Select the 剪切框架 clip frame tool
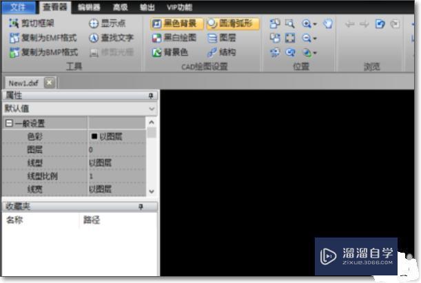 pyautogui.click(x=32, y=23)
